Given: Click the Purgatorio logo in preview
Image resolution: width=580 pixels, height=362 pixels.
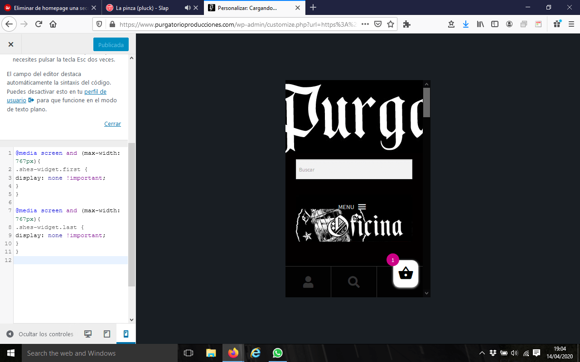Looking at the screenshot, I should (x=354, y=118).
